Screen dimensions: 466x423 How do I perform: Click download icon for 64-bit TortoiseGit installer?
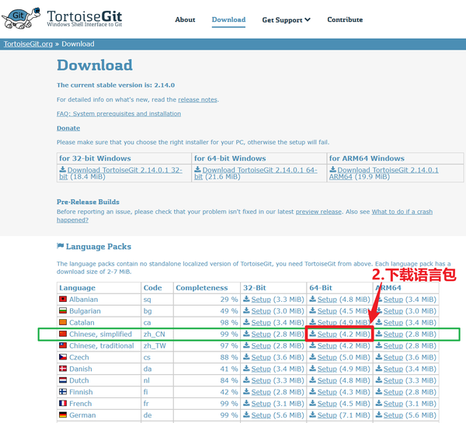197,169
